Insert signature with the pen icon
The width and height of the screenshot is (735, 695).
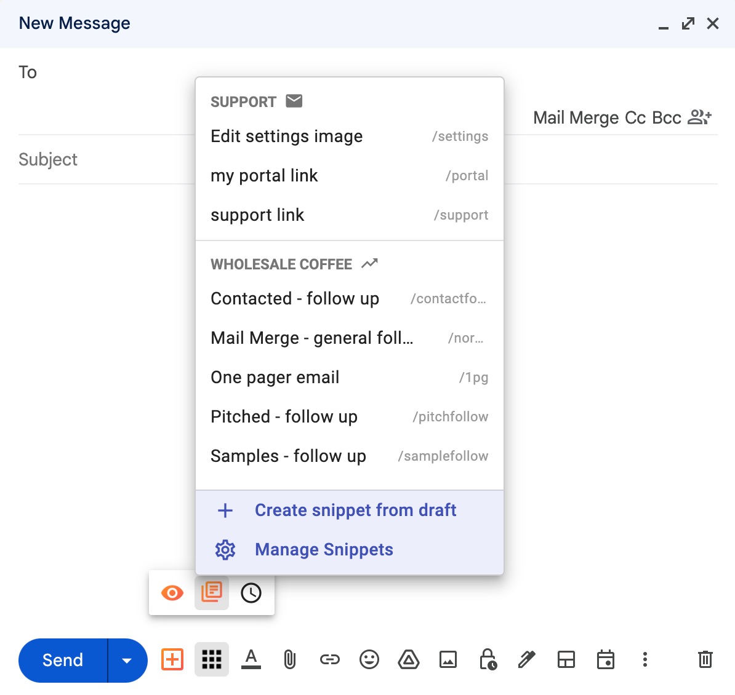point(527,659)
